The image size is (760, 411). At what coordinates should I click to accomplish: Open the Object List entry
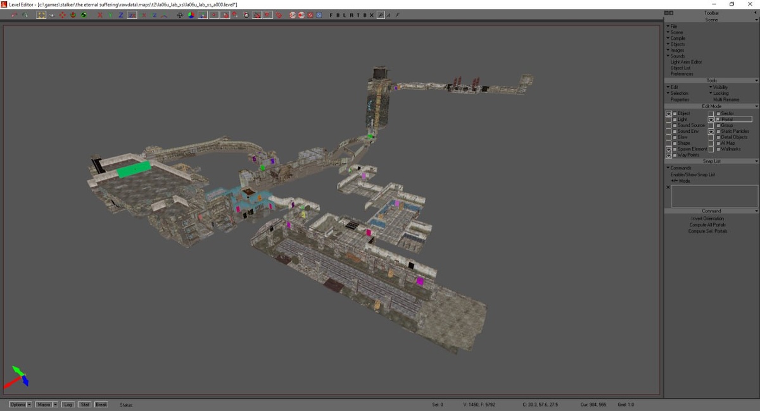[x=680, y=68]
